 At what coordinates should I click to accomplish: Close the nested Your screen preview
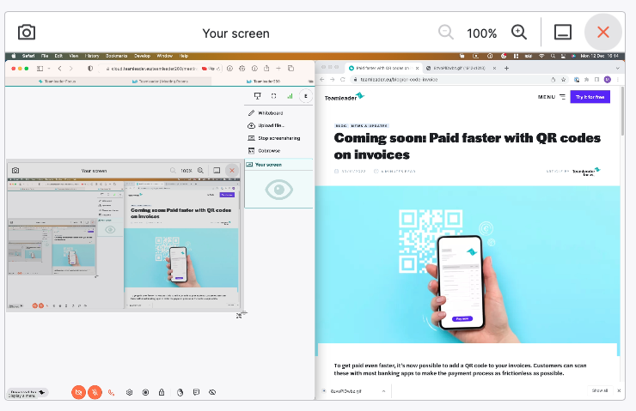point(232,171)
